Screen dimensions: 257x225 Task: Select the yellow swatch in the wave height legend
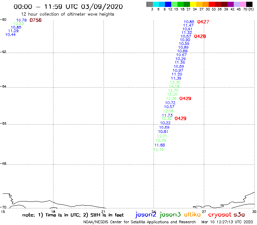[x=193, y=4]
